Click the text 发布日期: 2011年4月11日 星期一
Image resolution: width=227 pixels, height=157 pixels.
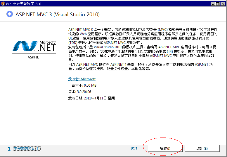[x=93, y=98]
